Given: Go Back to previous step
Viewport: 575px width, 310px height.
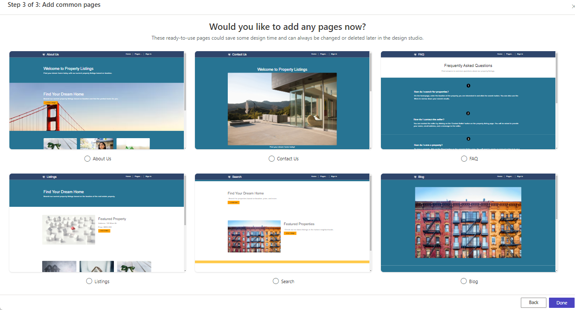Looking at the screenshot, I should 534,303.
